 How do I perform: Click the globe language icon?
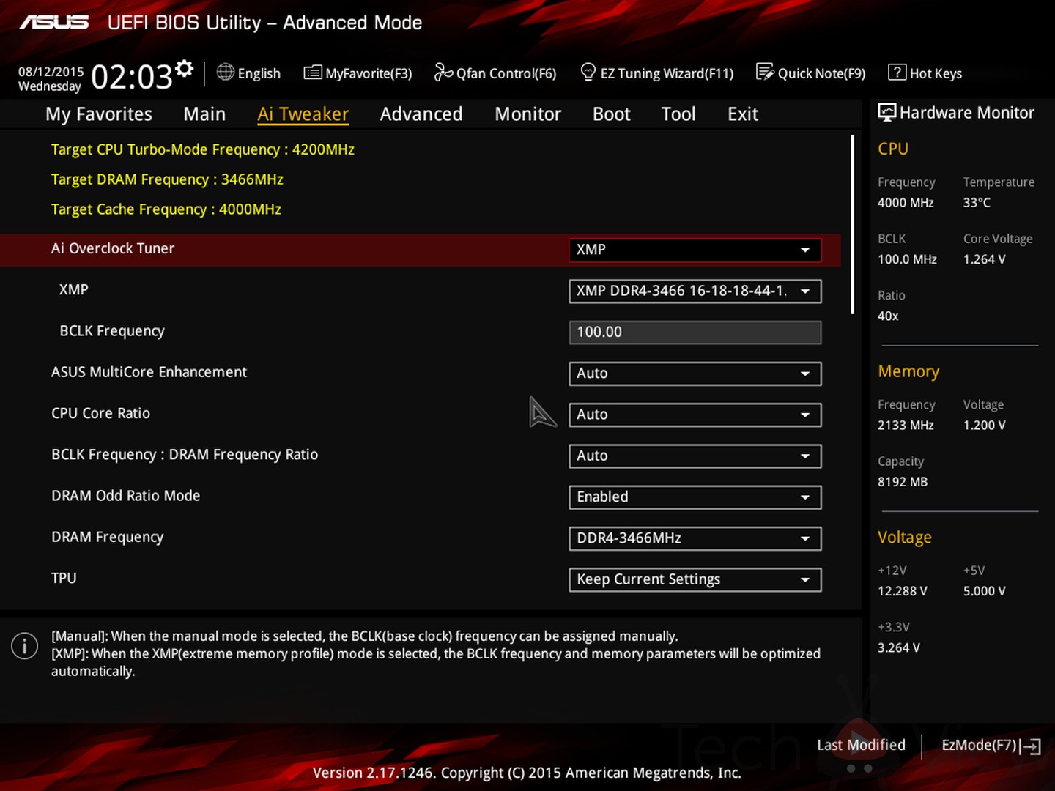(226, 72)
